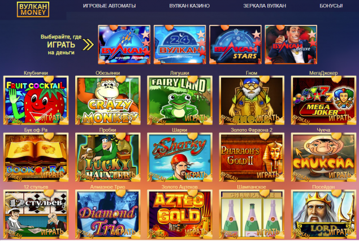Click the Вулкан Money logo
Screen dimensions: 359x241
[33, 10]
